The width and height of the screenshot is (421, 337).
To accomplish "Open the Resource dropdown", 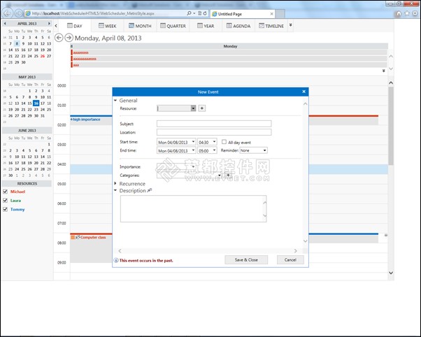I will point(193,108).
